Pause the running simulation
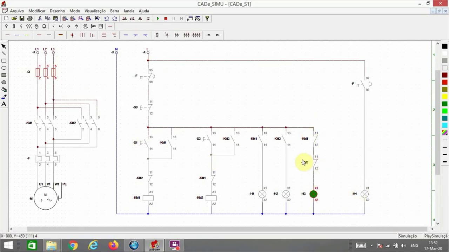 point(173,18)
